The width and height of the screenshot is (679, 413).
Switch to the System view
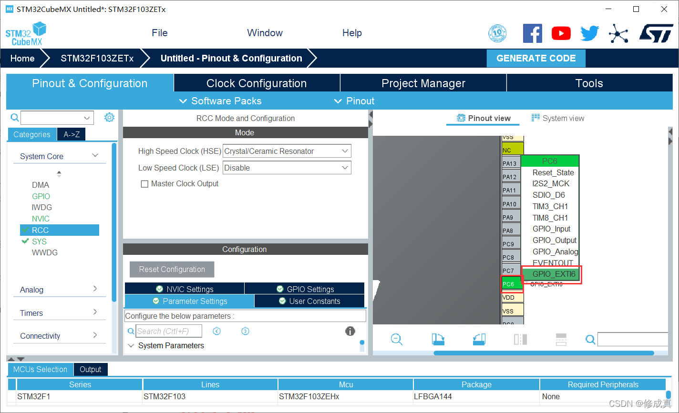tap(558, 118)
